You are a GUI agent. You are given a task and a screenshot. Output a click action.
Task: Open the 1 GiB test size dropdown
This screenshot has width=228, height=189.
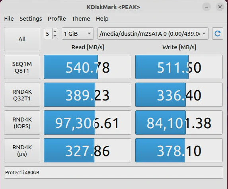pos(78,33)
